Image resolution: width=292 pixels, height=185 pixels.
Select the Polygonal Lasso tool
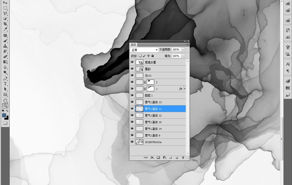pyautogui.click(x=5, y=13)
